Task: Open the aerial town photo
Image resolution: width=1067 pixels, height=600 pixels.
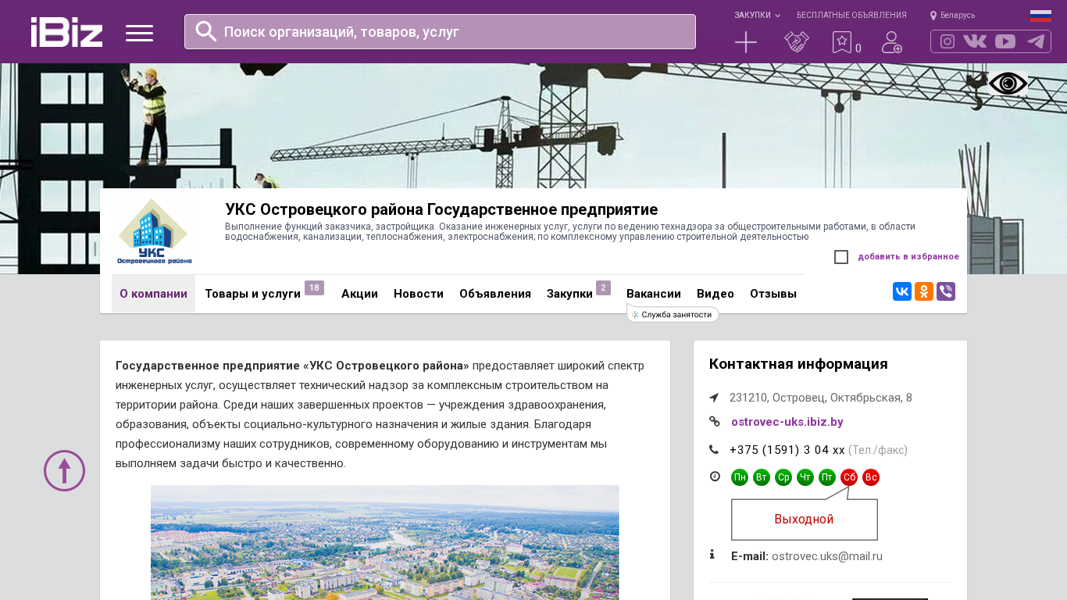Action: click(385, 542)
